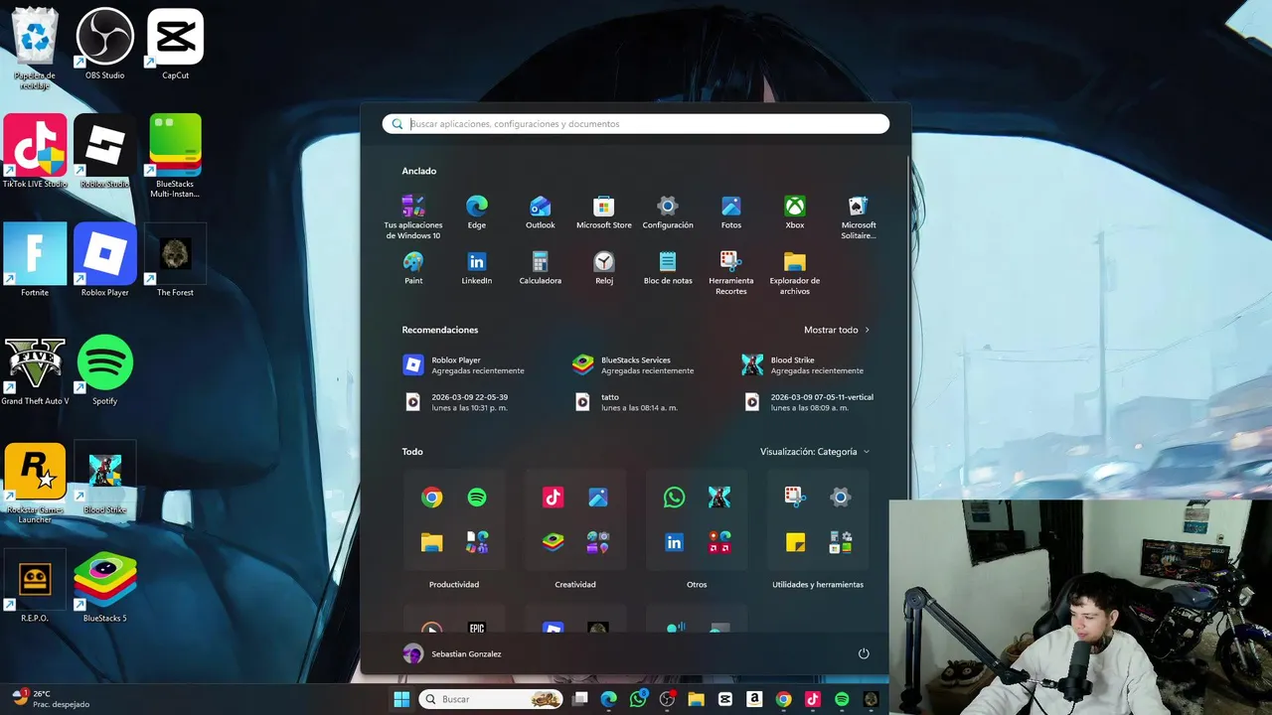Open Edge from the pinned apps
This screenshot has width=1272, height=715.
(477, 212)
